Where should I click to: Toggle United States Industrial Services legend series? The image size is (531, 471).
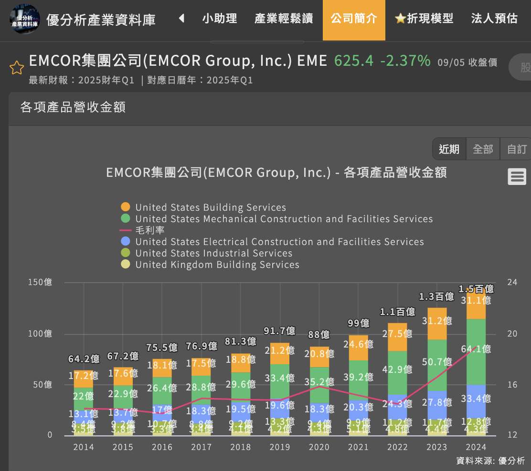point(206,253)
